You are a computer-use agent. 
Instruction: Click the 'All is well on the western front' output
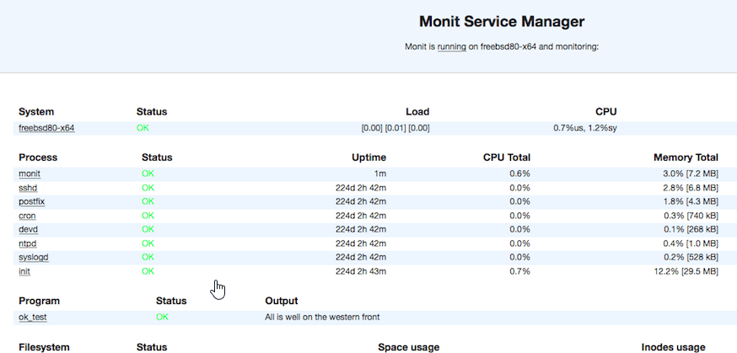click(x=322, y=317)
